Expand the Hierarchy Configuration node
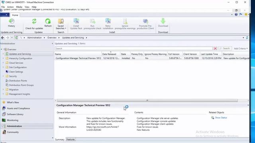The height and width of the screenshot is (143, 255). tap(3, 58)
